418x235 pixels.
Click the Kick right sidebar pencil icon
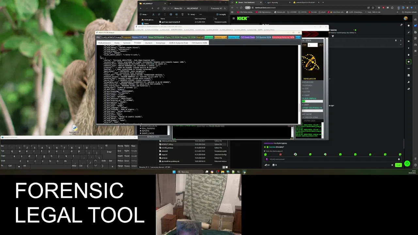[x=409, y=33]
